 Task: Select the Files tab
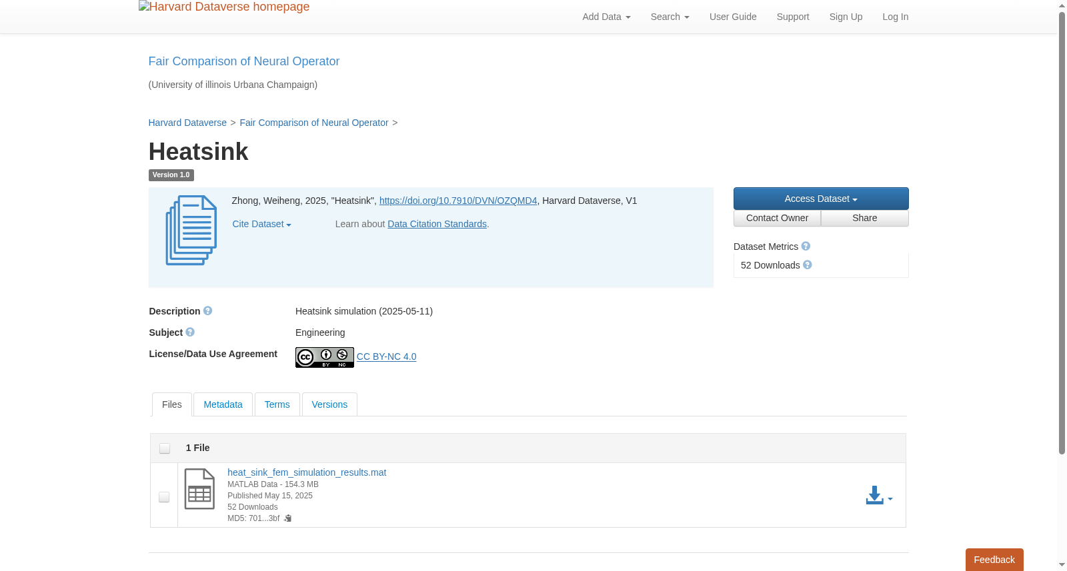pyautogui.click(x=172, y=404)
